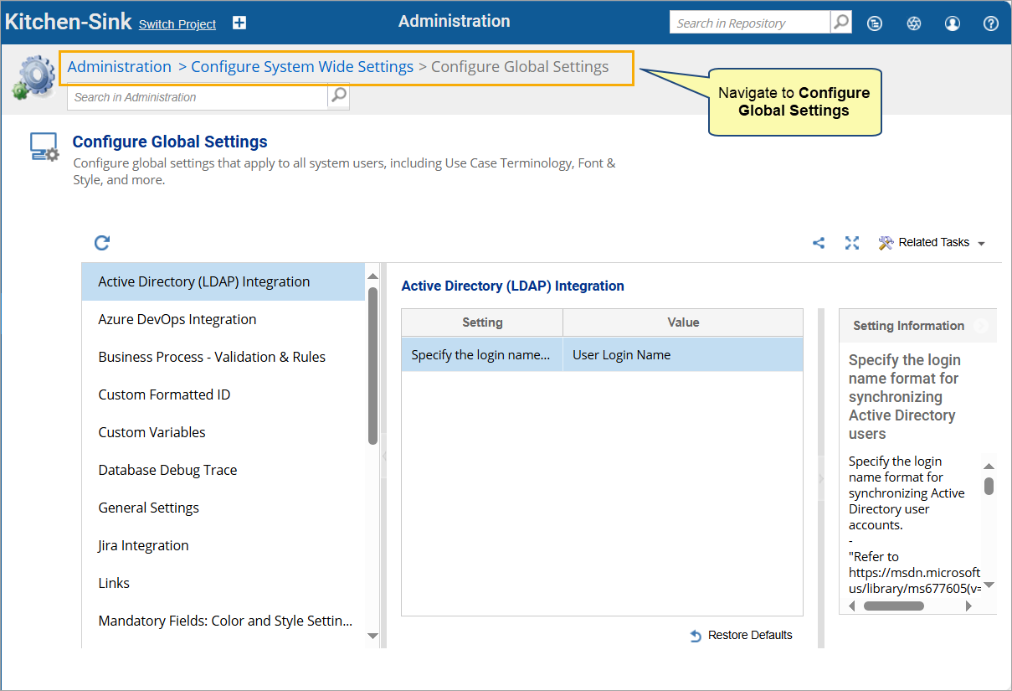
Task: Select the User Login Name value cell
Action: [682, 355]
